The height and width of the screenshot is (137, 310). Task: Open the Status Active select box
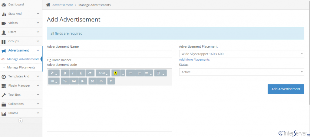(242, 72)
